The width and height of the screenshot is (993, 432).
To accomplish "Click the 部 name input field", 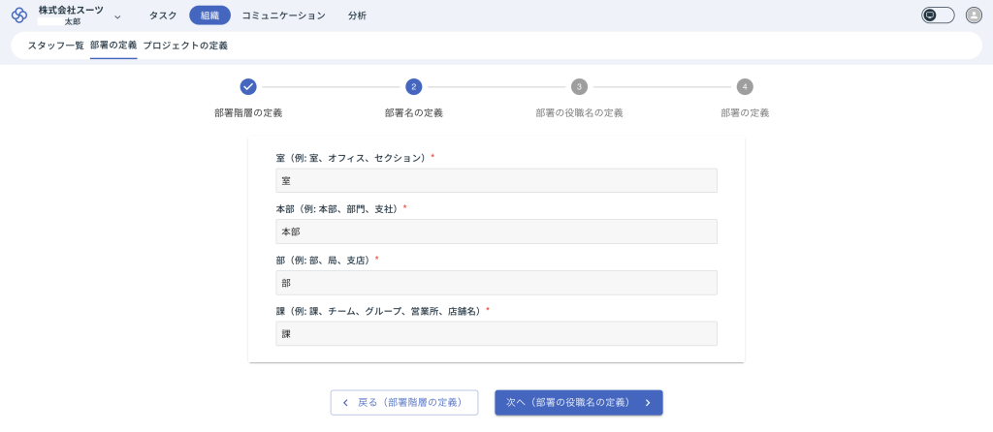I will pos(496,283).
